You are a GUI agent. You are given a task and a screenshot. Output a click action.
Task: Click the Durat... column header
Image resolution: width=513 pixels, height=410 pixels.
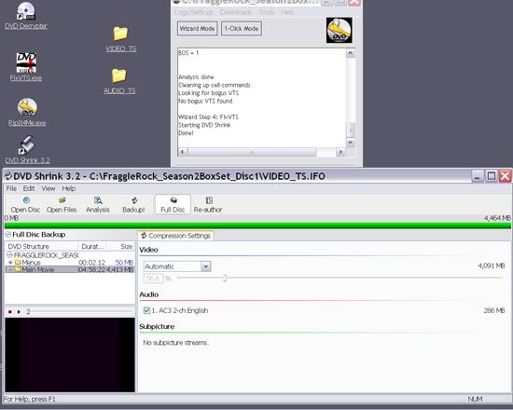point(92,246)
